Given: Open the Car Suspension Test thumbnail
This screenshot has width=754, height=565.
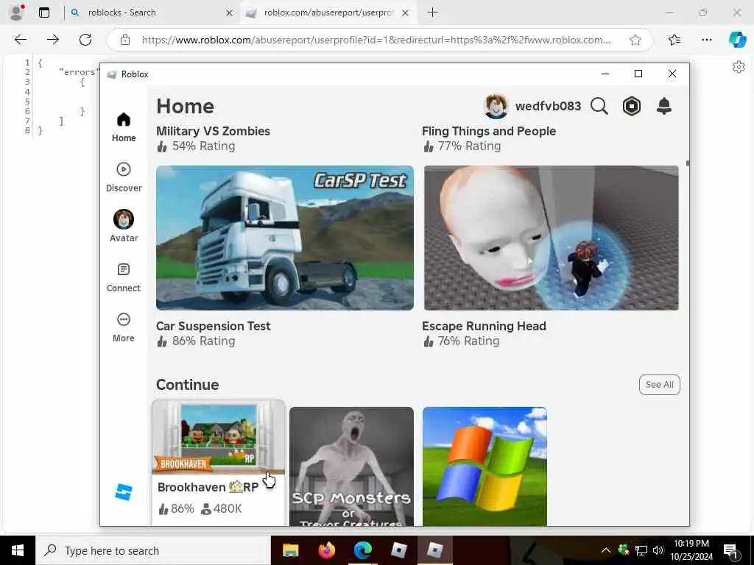Looking at the screenshot, I should click(285, 238).
